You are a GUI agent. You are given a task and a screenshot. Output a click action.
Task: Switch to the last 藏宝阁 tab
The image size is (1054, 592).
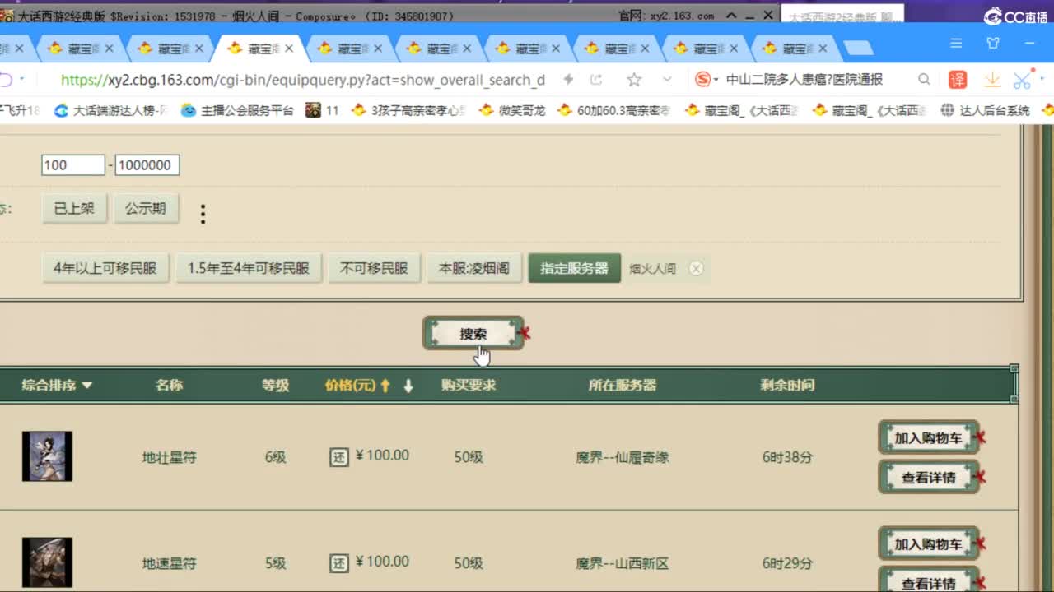tap(795, 49)
